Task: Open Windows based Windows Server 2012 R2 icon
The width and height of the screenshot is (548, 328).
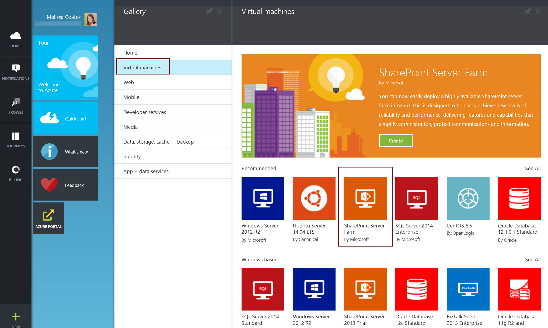Action: [314, 289]
